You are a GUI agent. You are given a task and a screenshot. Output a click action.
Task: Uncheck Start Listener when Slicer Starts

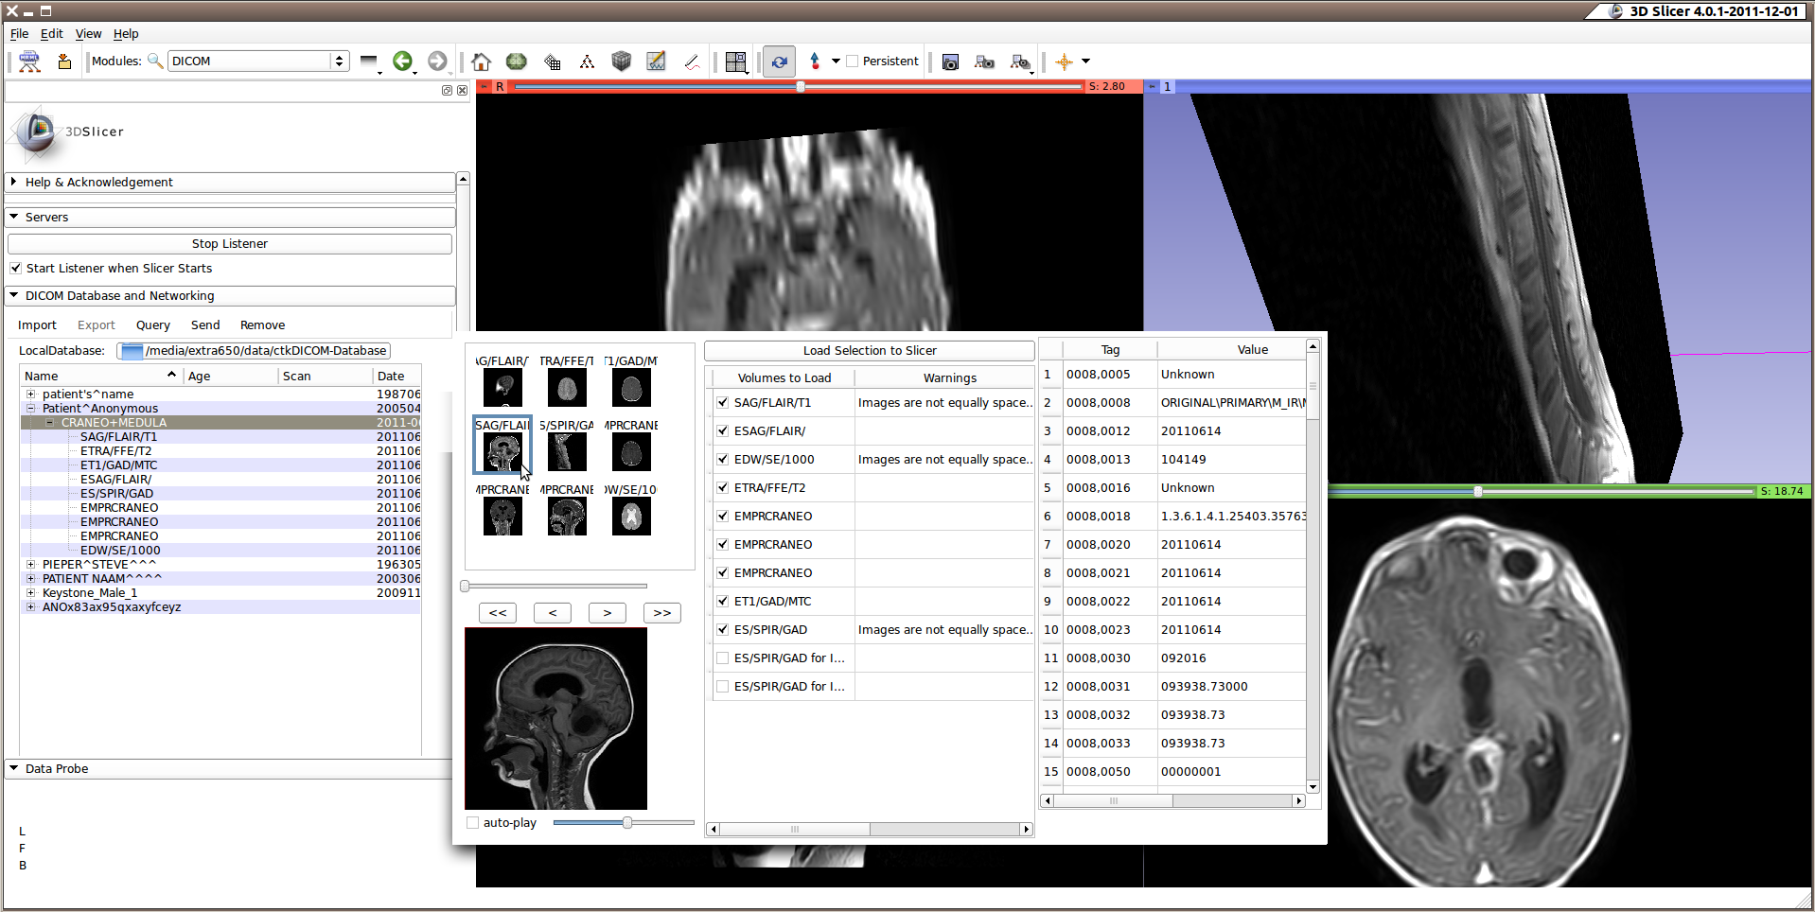coord(16,269)
